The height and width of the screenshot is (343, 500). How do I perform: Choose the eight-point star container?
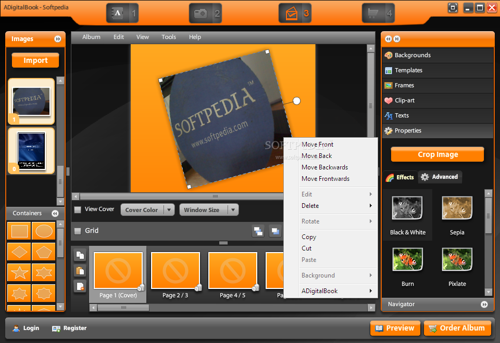coord(44,293)
